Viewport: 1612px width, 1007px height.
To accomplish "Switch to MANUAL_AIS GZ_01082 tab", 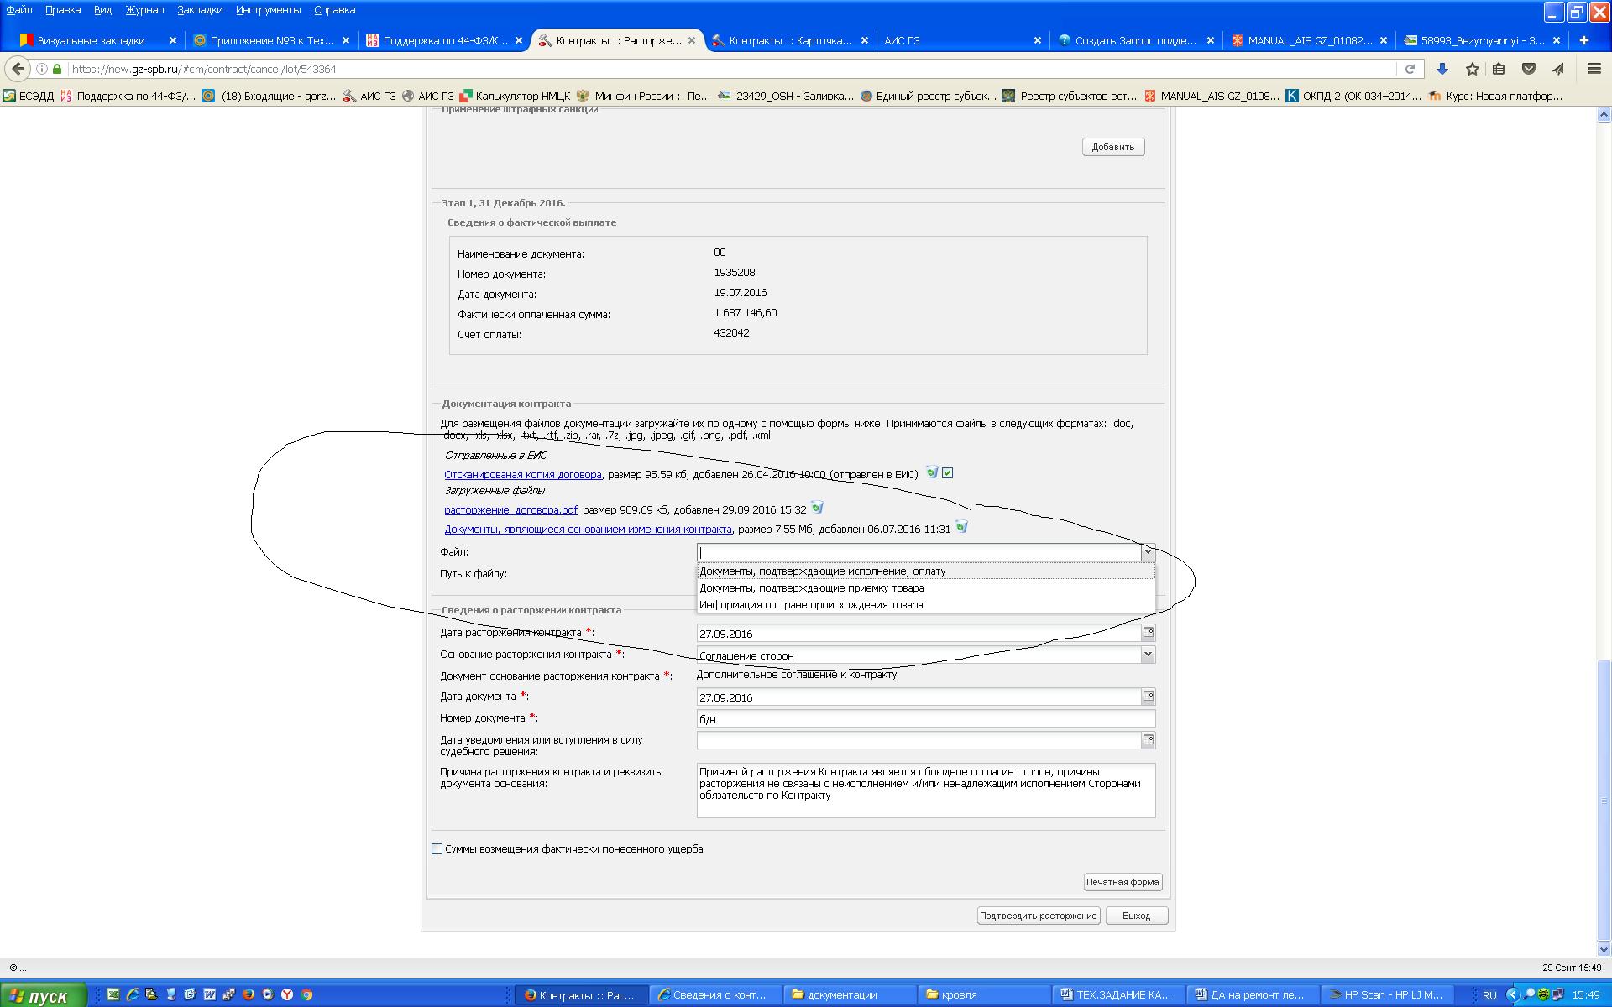I will point(1309,40).
